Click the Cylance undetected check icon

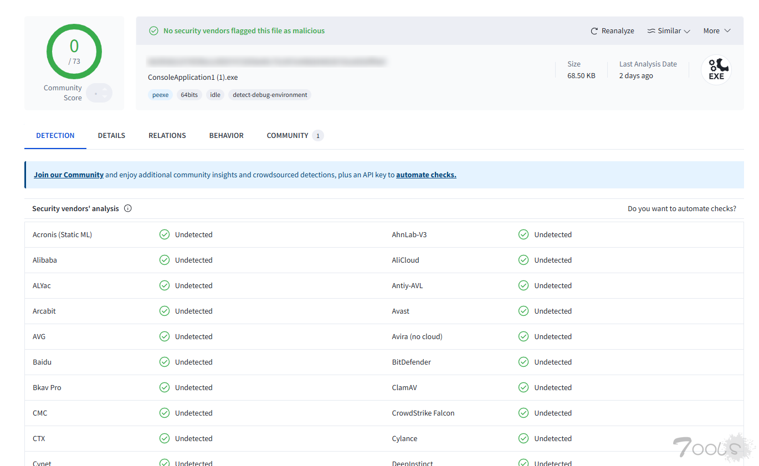pyautogui.click(x=524, y=438)
